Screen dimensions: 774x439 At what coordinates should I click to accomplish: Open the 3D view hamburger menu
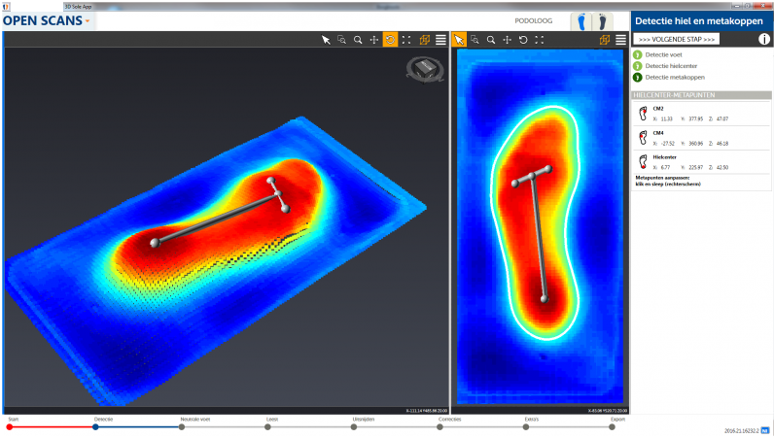440,40
